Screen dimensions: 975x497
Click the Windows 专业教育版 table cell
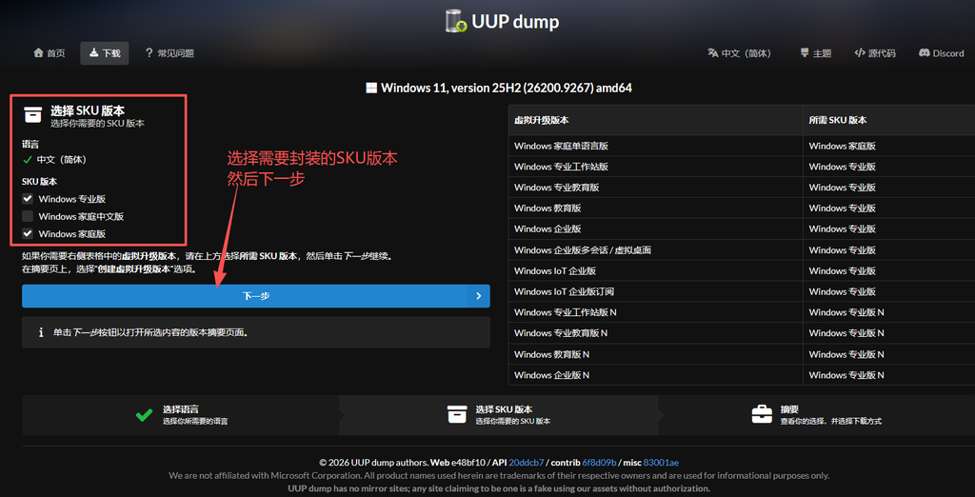click(x=655, y=188)
